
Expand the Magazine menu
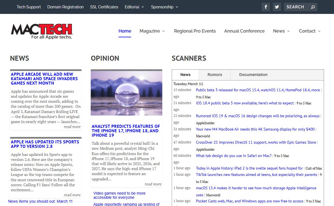point(152,31)
